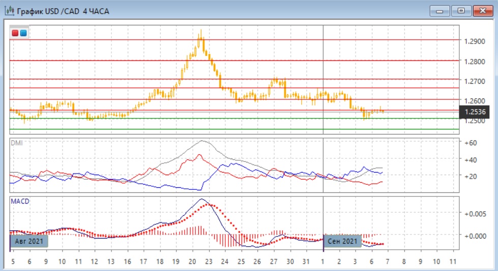Minimize the USD/CAD chart window
This screenshot has height=271, width=498.
click(x=440, y=11)
